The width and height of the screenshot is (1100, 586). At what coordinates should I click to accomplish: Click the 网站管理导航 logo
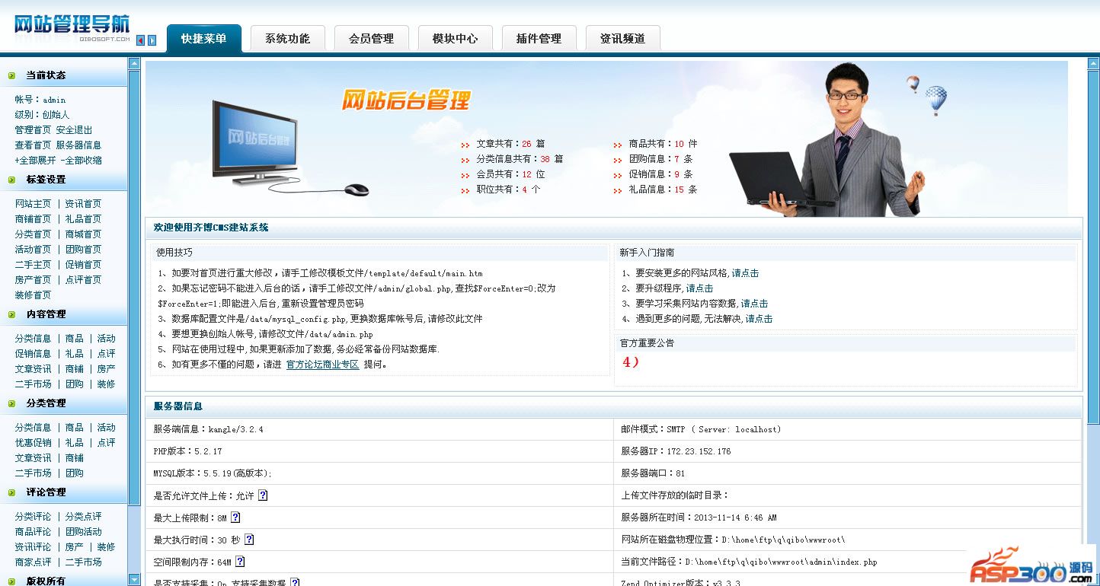tap(72, 27)
